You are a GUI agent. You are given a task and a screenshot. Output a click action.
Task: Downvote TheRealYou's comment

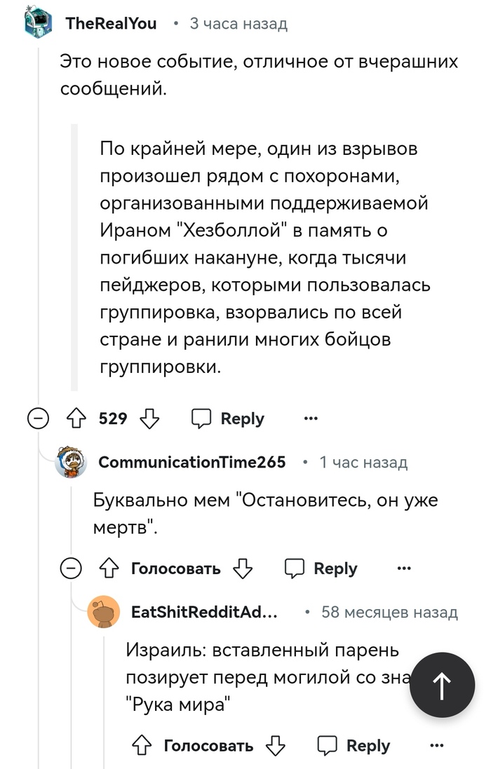pos(149,419)
